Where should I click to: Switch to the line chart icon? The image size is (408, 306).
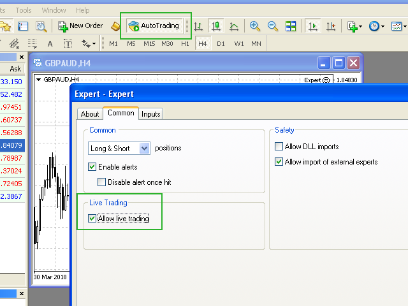click(x=234, y=26)
